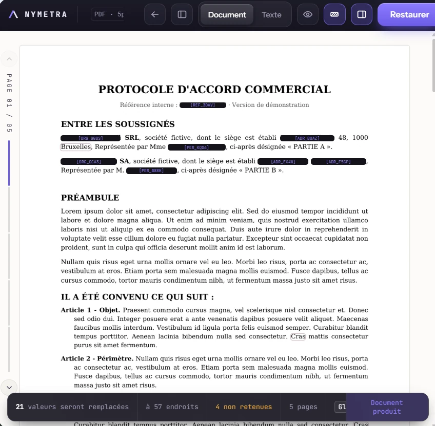Screen dimensions: 435x426
Task: Click the vertical scrollbar thumb
Action: coord(433,65)
